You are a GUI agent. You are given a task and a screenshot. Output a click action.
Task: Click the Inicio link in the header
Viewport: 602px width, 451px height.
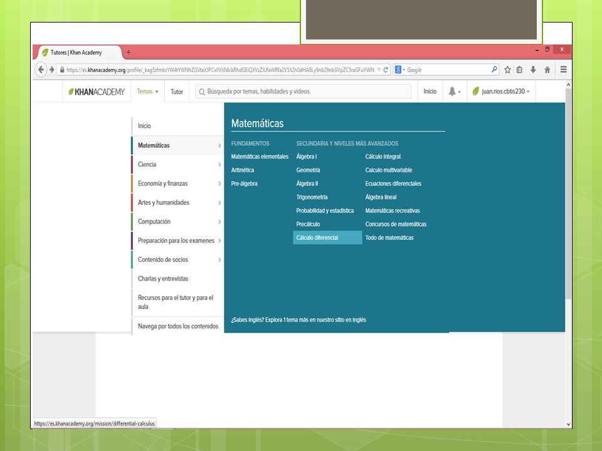click(430, 91)
